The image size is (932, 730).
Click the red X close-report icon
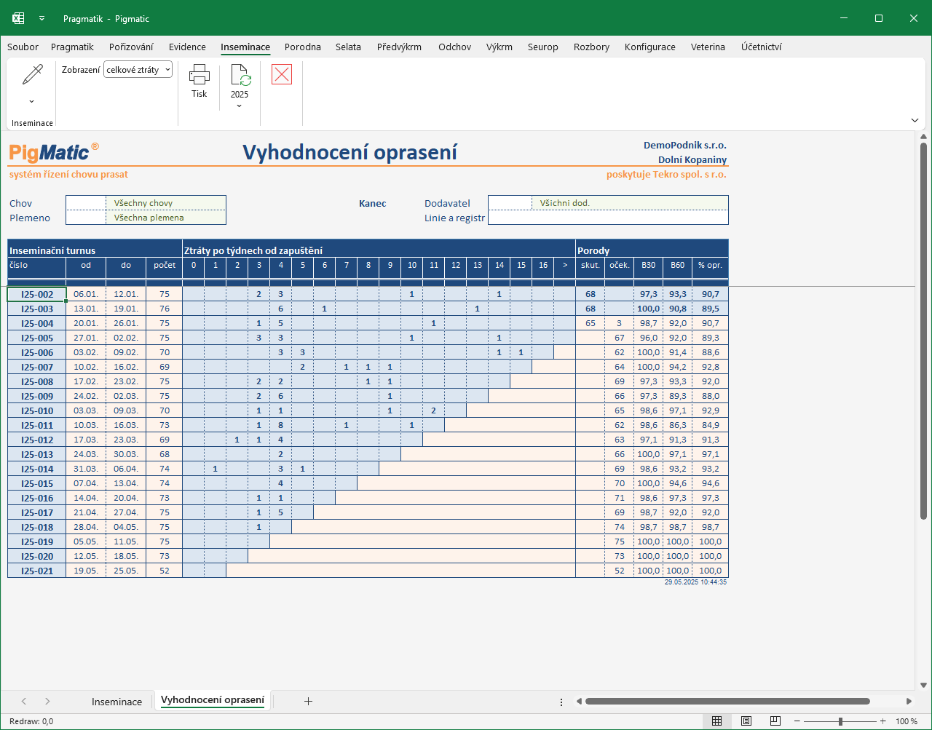click(282, 74)
